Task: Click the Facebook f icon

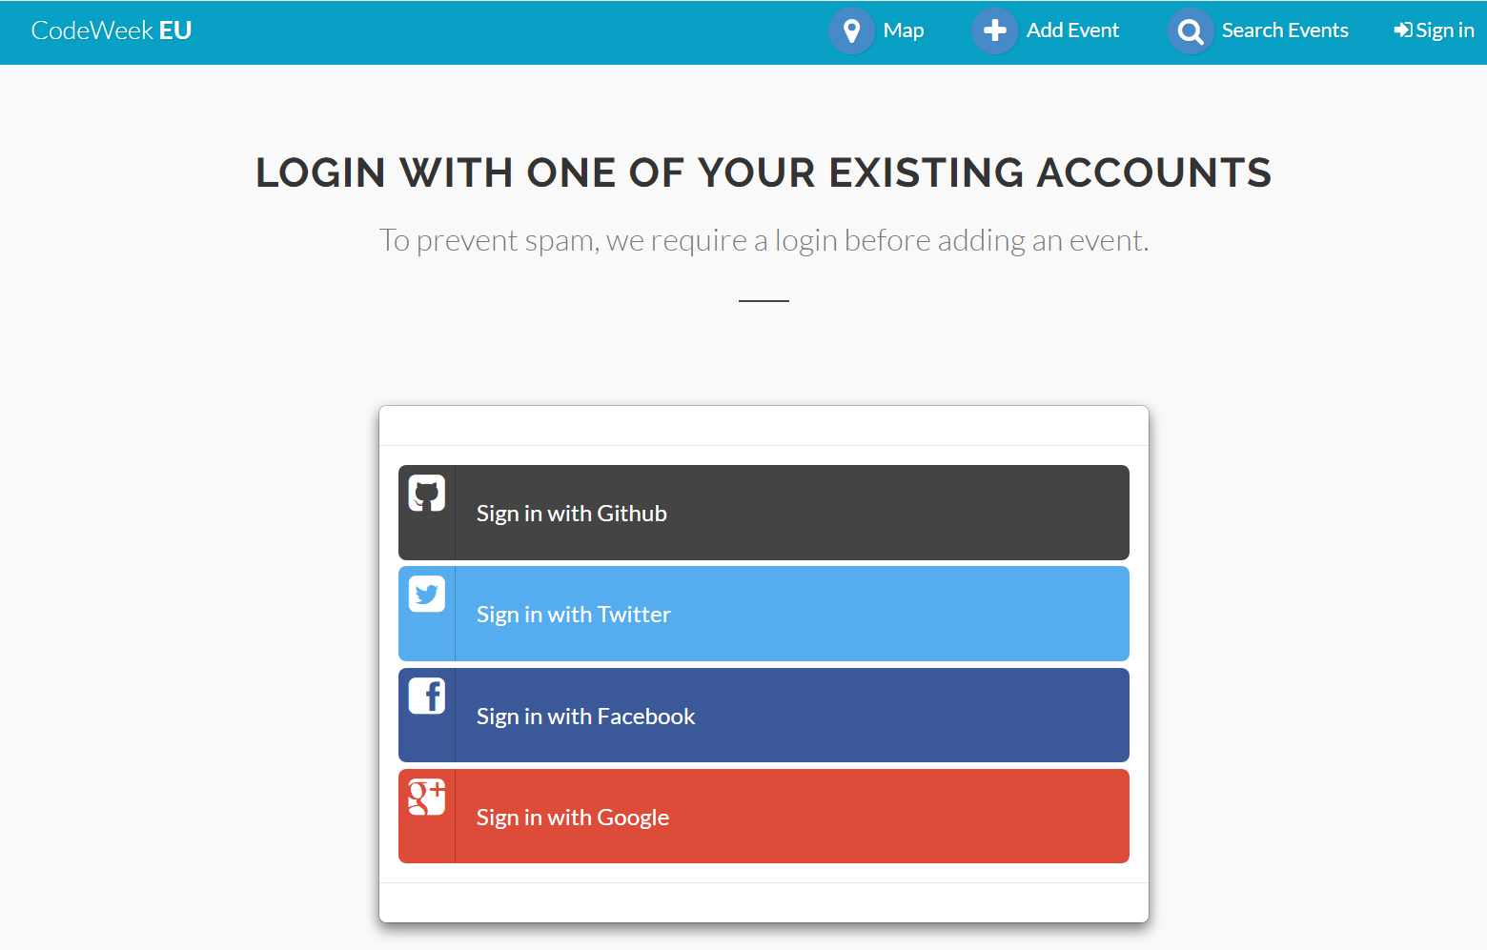Action: [x=427, y=697]
